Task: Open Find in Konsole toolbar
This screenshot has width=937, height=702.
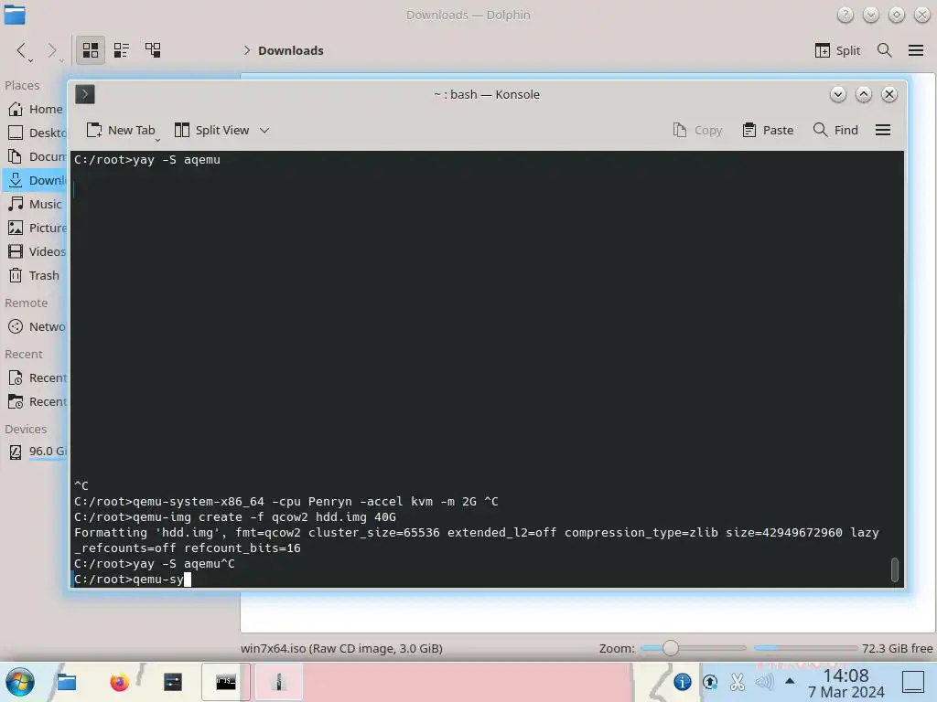Action: coord(835,130)
